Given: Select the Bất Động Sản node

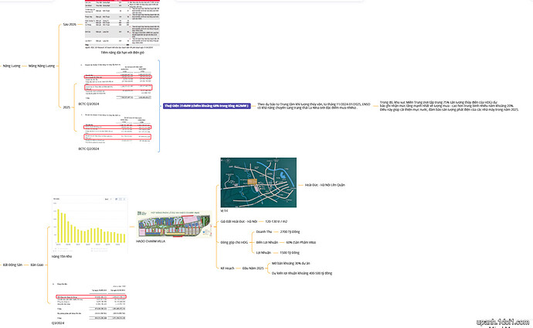Looking at the screenshot, I should click(x=12, y=265).
